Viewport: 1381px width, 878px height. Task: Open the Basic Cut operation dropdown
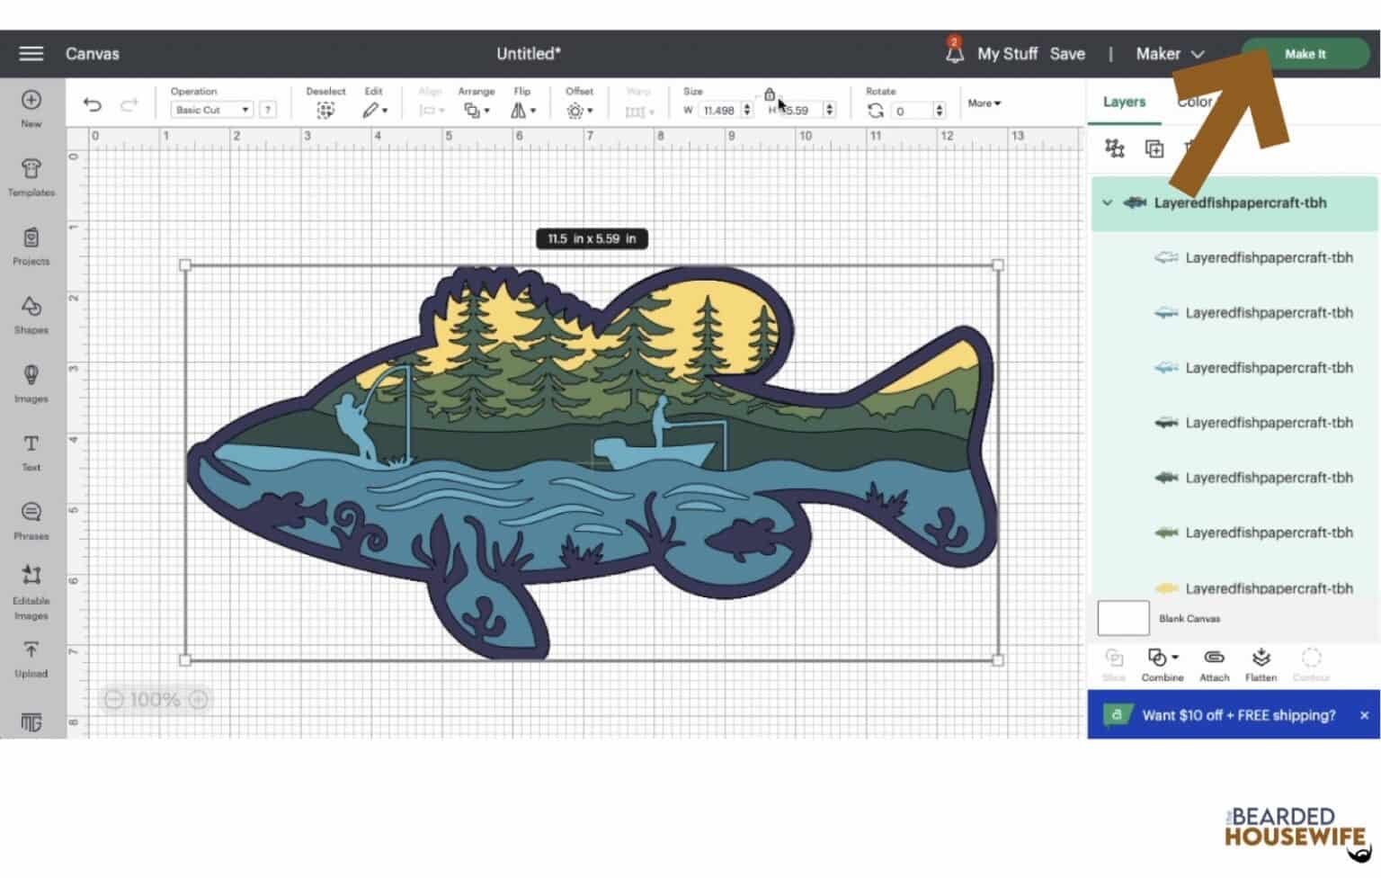[211, 109]
